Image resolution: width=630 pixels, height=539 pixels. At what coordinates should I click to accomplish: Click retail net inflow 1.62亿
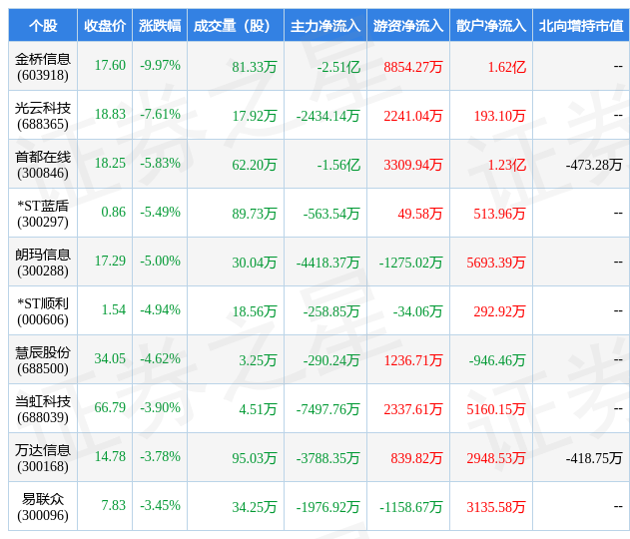click(x=506, y=67)
